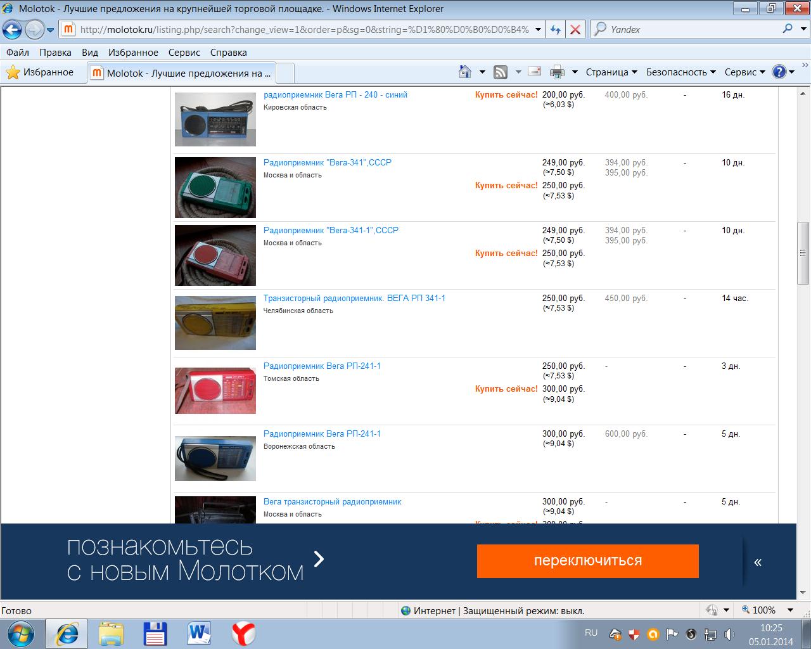Open the Избранное menu in menu bar

(133, 53)
